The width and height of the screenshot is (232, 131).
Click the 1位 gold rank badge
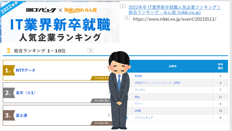coord(9,70)
